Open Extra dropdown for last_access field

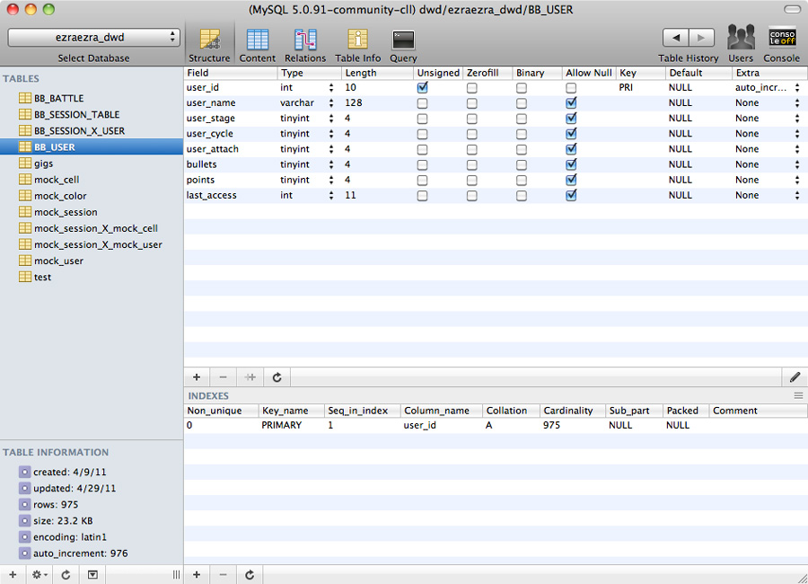click(796, 195)
